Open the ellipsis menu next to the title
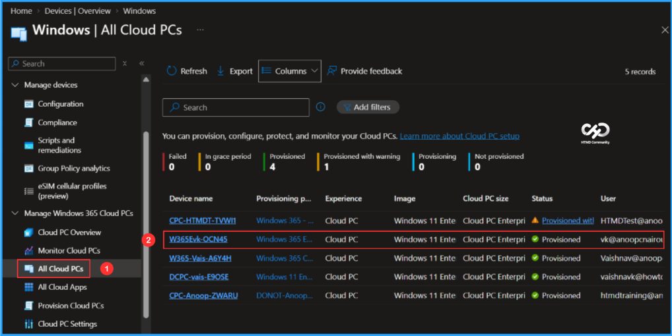The height and width of the screenshot is (336, 672). [200, 30]
